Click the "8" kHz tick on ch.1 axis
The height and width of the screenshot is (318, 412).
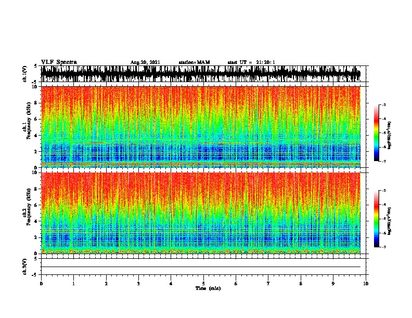pyautogui.click(x=36, y=103)
